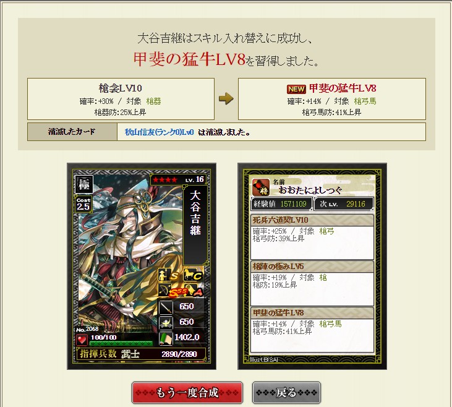Click the 極 rarity badge on card
Screen dimensions: 452x407
84,184
